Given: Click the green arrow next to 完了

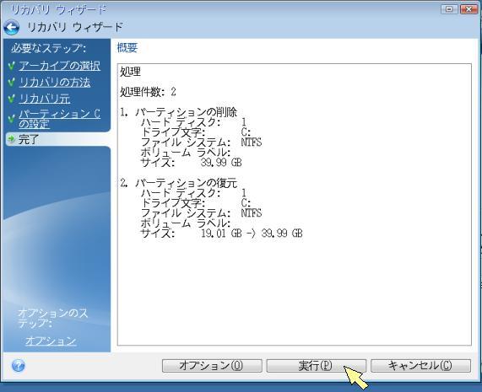Looking at the screenshot, I should click(11, 139).
